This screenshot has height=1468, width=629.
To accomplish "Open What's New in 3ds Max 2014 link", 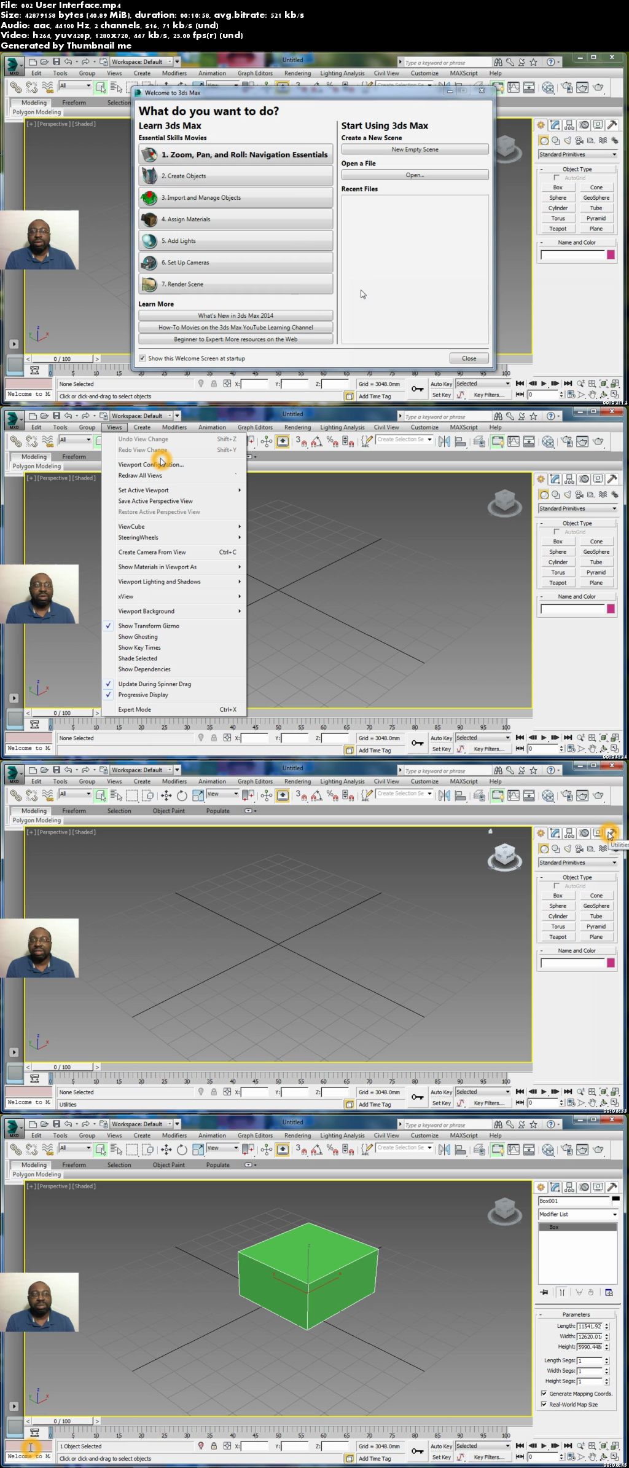I will 236,315.
